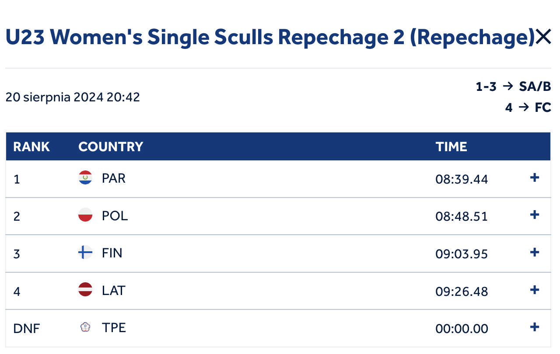Click the Latvia flag icon
The image size is (560, 354).
(x=85, y=290)
